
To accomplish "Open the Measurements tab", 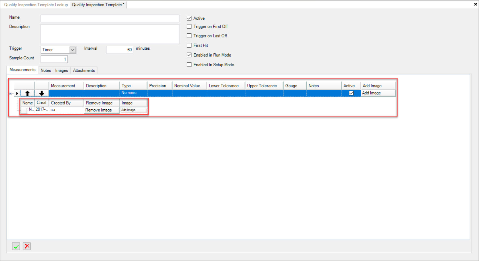I will (23, 70).
